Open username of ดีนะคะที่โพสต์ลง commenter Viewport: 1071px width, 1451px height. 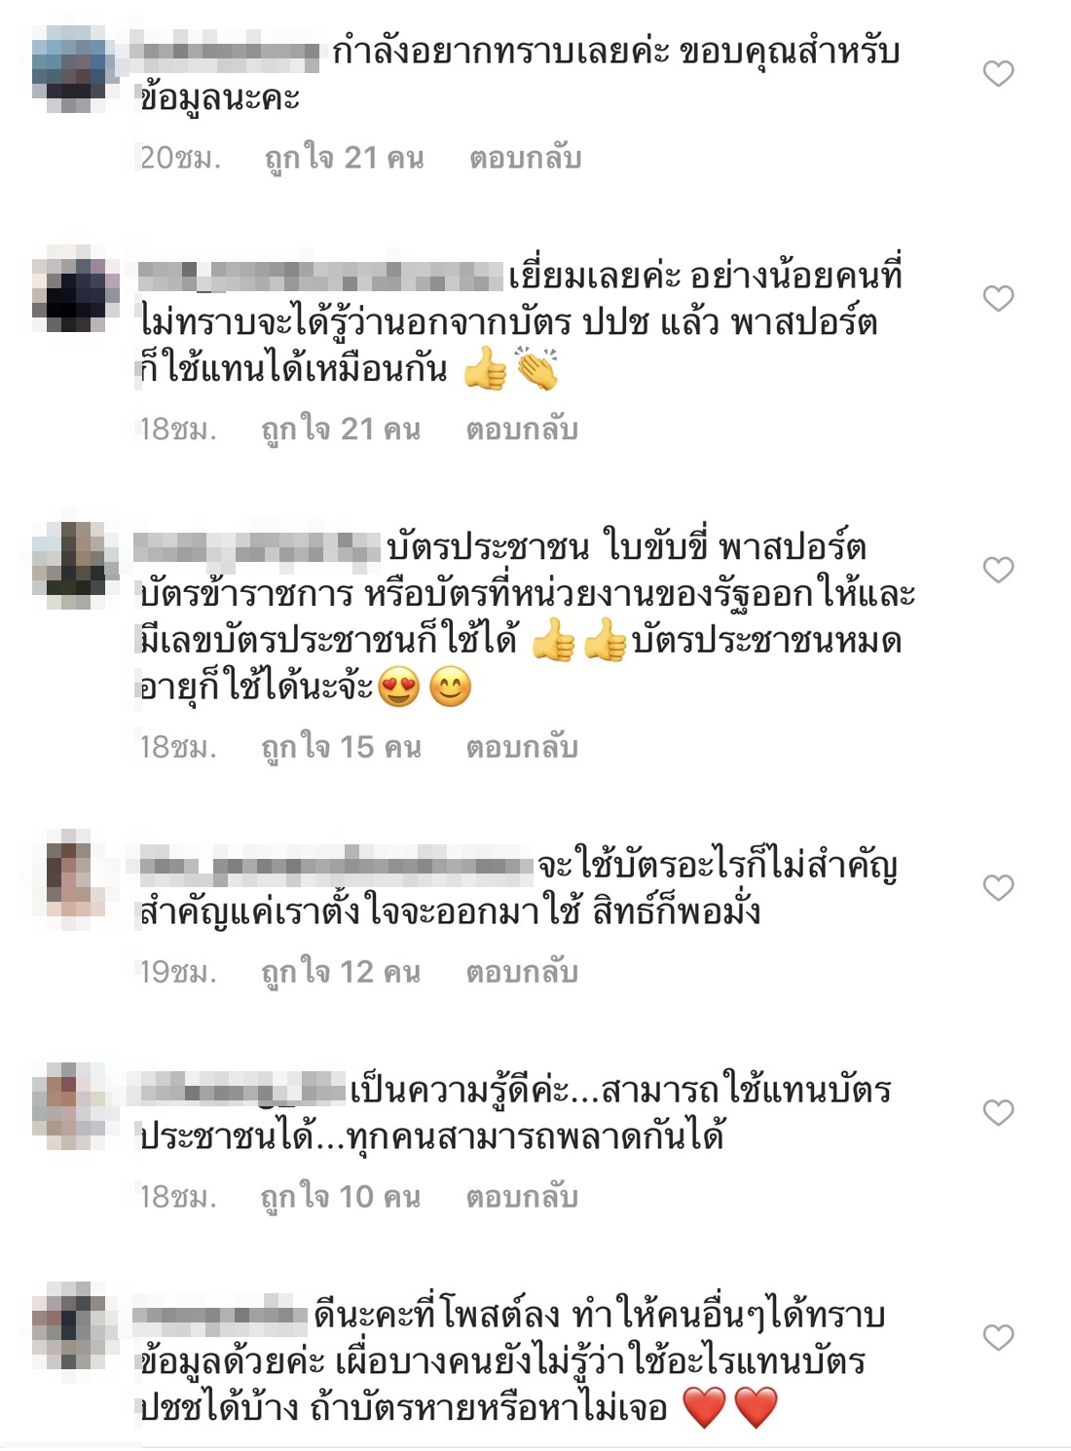(x=220, y=1315)
